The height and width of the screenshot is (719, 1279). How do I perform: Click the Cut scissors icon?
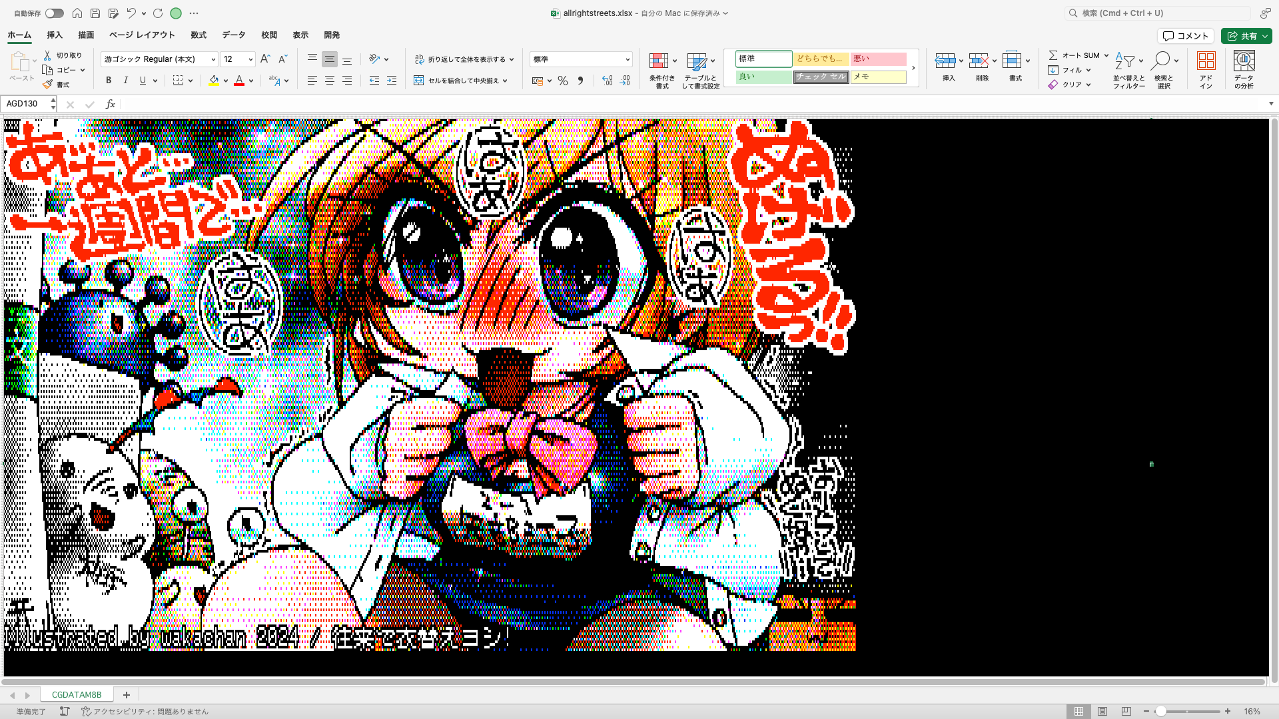click(x=47, y=55)
